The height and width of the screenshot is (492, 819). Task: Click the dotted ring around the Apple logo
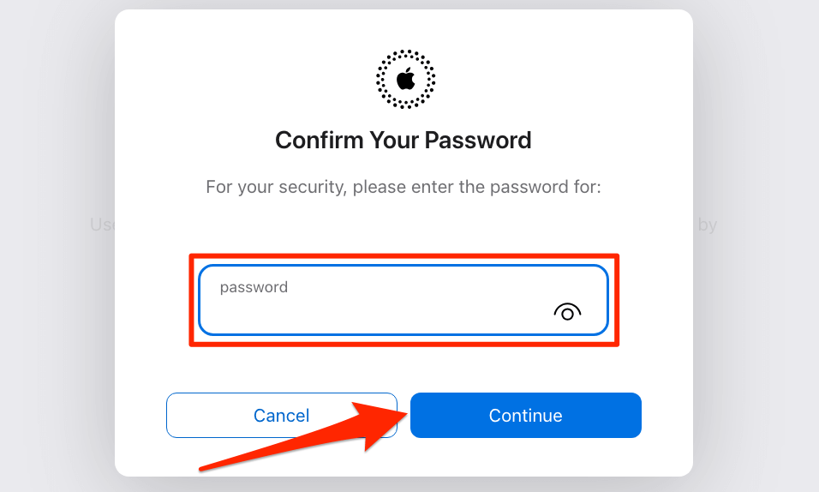(406, 53)
